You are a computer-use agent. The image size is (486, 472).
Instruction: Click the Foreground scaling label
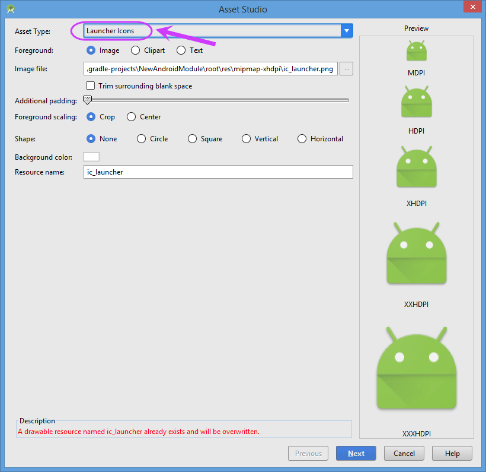tap(46, 117)
